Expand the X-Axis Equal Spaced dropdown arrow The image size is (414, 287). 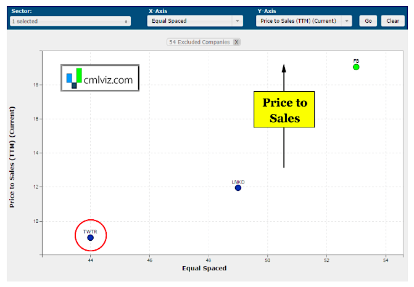[x=238, y=21]
